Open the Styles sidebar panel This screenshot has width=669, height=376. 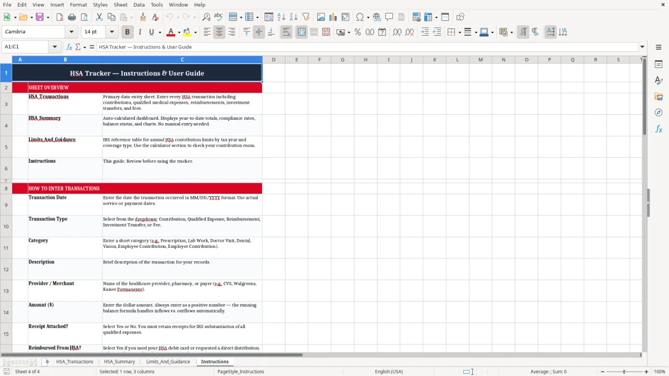pos(658,81)
